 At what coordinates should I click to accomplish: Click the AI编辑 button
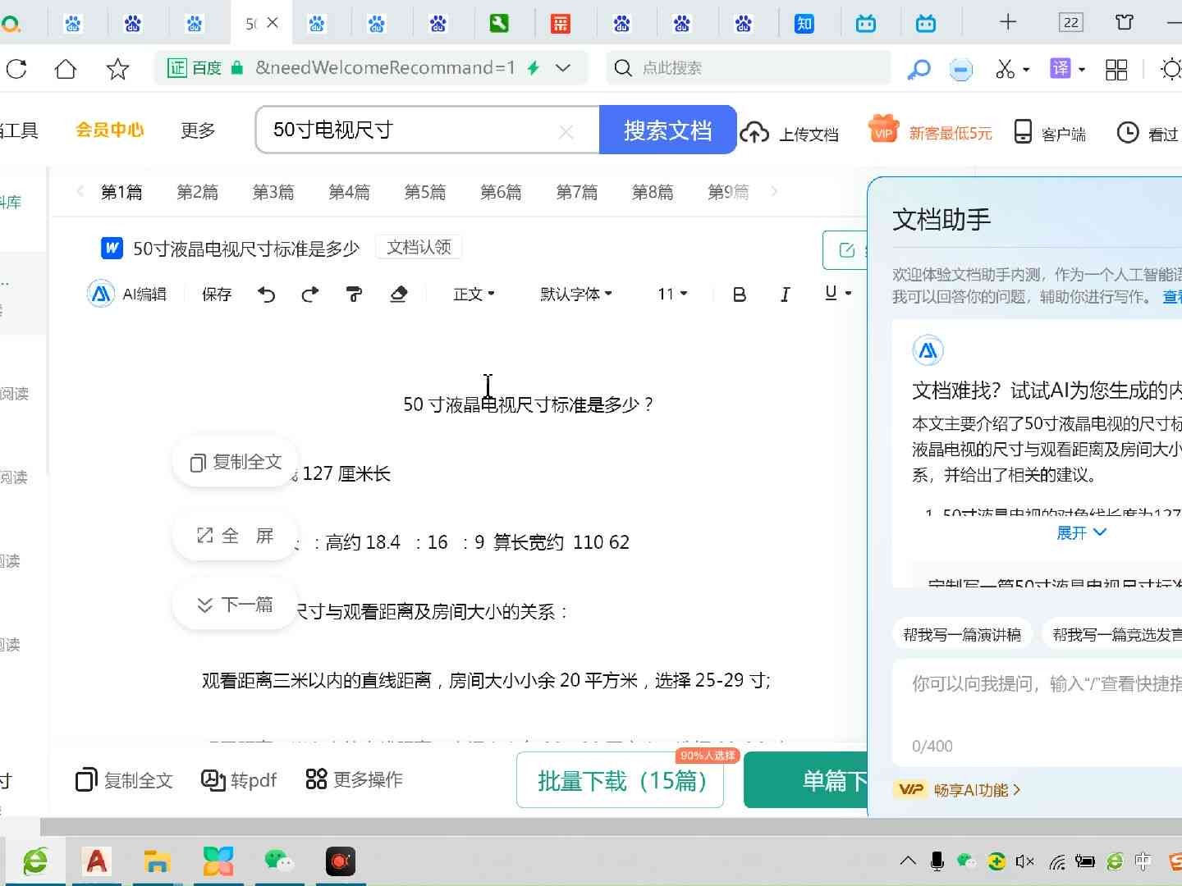127,294
